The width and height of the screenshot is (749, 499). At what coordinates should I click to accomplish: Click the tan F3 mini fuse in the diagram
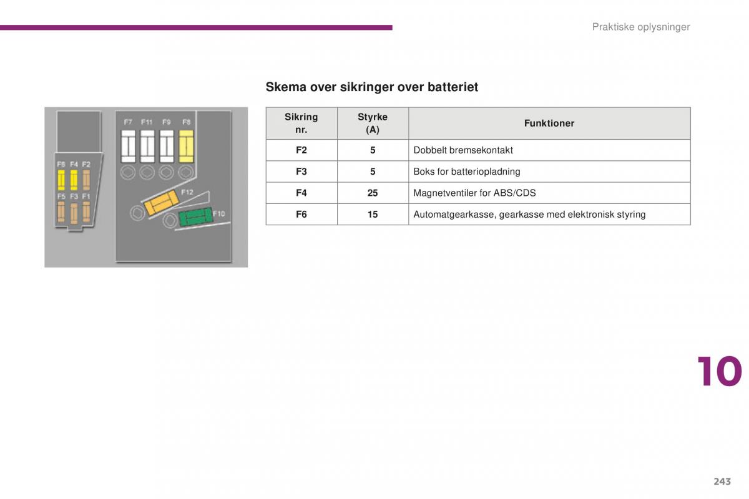pyautogui.click(x=74, y=212)
